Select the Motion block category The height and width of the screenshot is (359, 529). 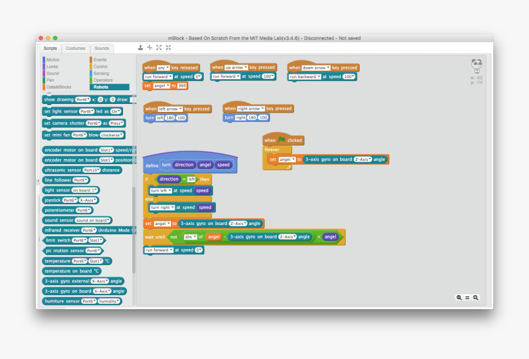point(53,60)
